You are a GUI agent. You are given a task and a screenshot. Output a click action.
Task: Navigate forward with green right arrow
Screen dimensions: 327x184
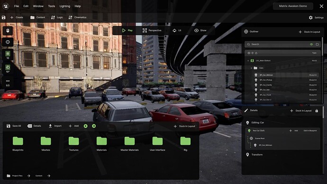94,126
